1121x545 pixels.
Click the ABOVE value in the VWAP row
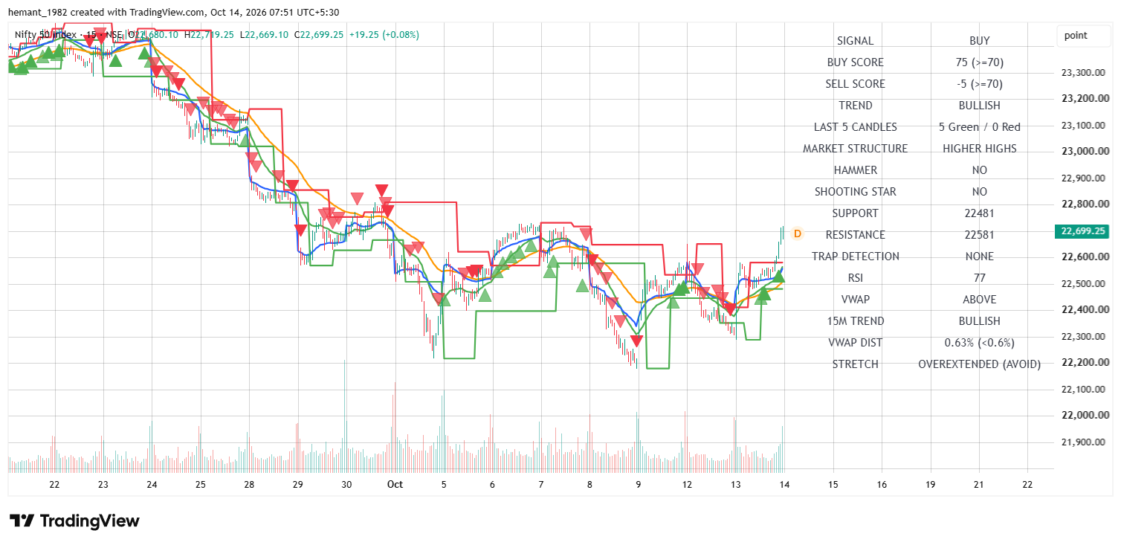(x=980, y=300)
